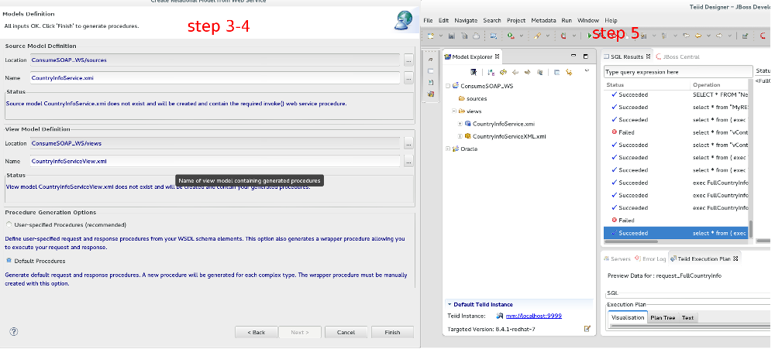Image resolution: width=775 pixels, height=349 pixels.
Task: Click the SQL Results horizontal scrollbar
Action: coord(631,241)
